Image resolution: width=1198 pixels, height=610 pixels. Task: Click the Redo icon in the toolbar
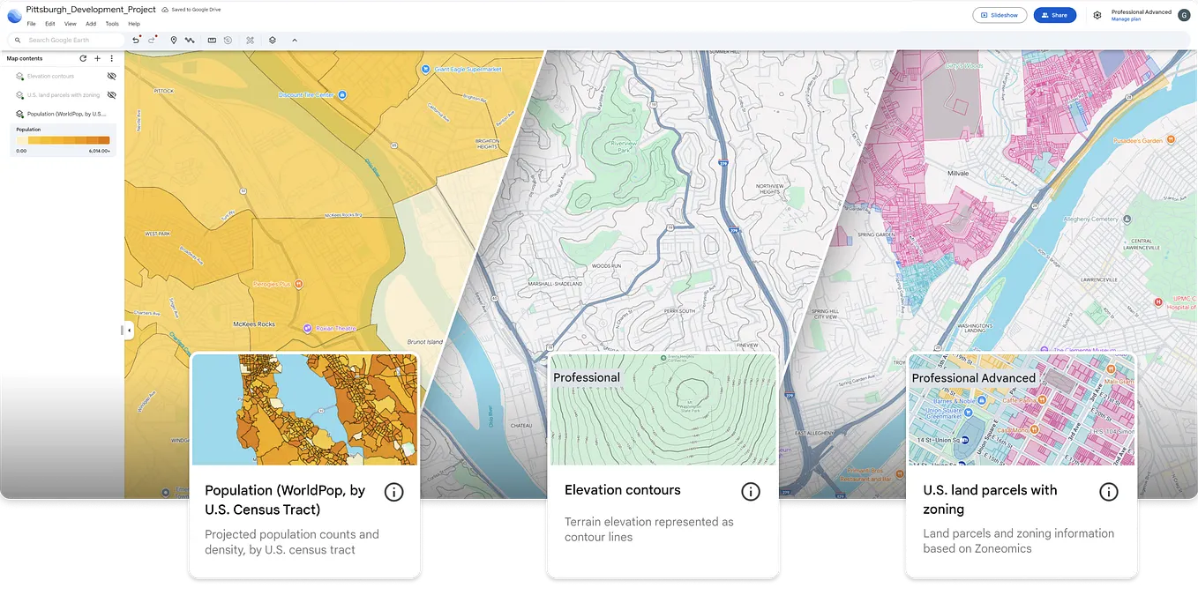tap(153, 40)
